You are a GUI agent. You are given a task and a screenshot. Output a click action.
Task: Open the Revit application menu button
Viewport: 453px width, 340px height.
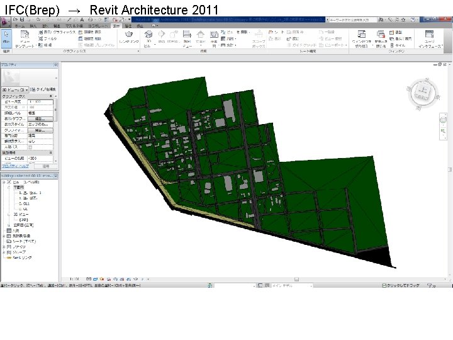click(5, 22)
